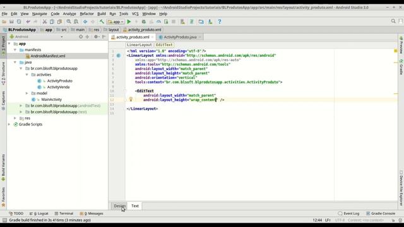Select the activity_produto.xml editor tab

(x=133, y=37)
